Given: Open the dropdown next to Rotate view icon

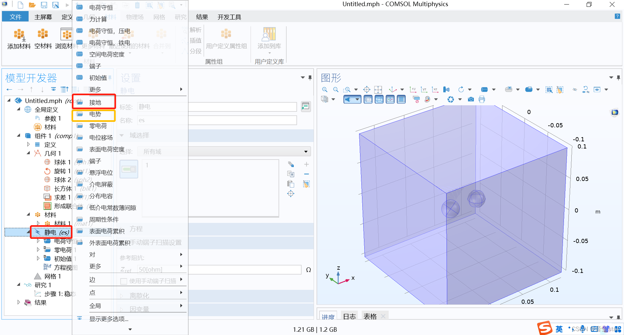Looking at the screenshot, I should (x=470, y=90).
